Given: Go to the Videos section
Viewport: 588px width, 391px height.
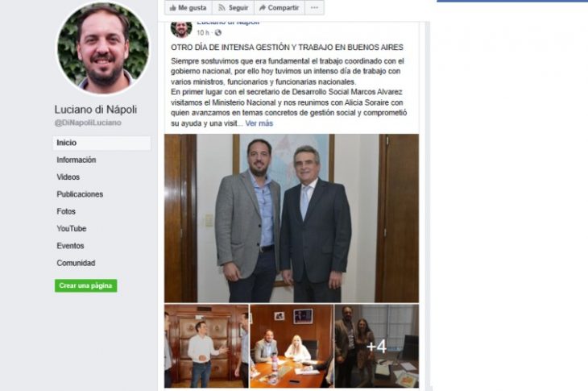Looking at the screenshot, I should (x=68, y=177).
